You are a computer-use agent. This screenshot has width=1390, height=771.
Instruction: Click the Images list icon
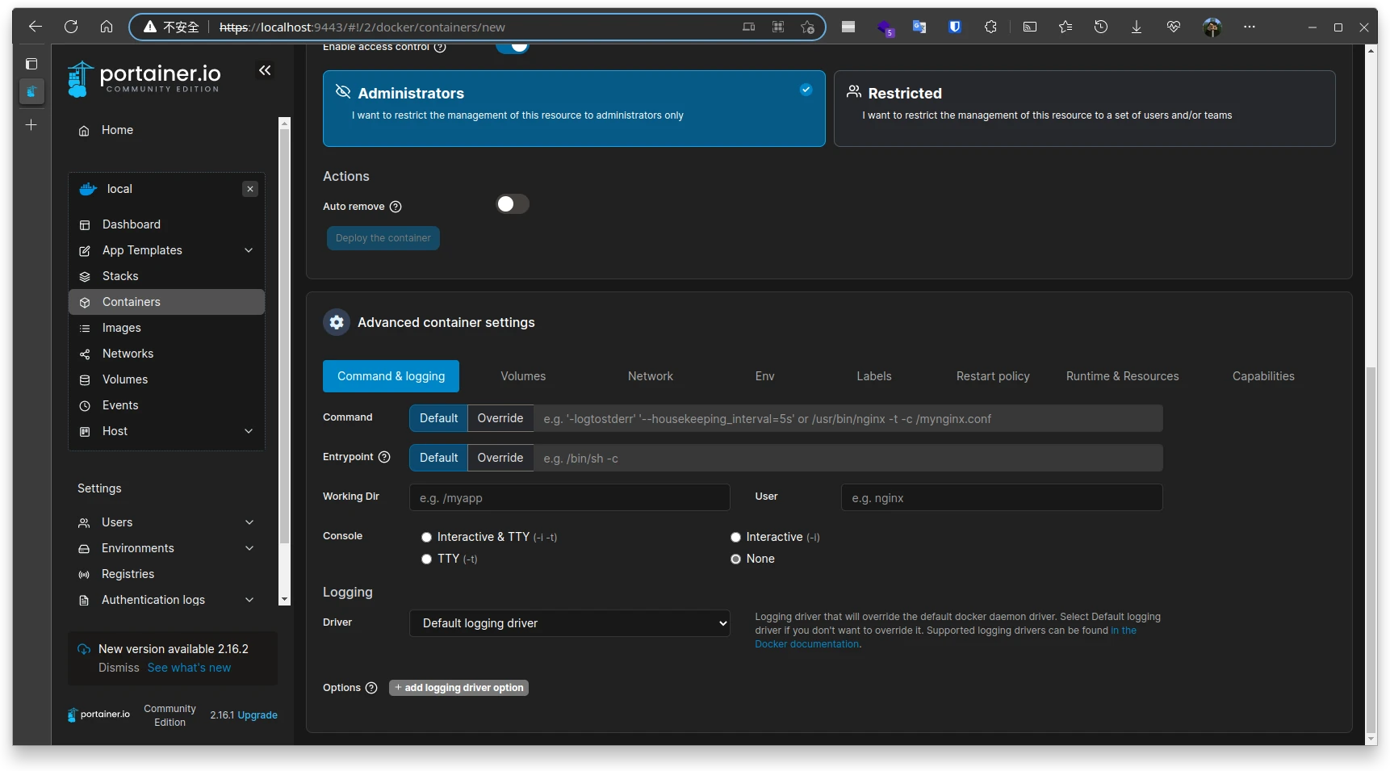pos(85,329)
